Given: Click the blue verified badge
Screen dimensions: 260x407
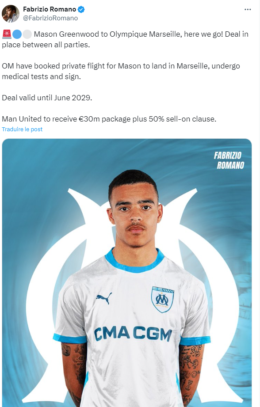Looking at the screenshot, I should coord(81,10).
